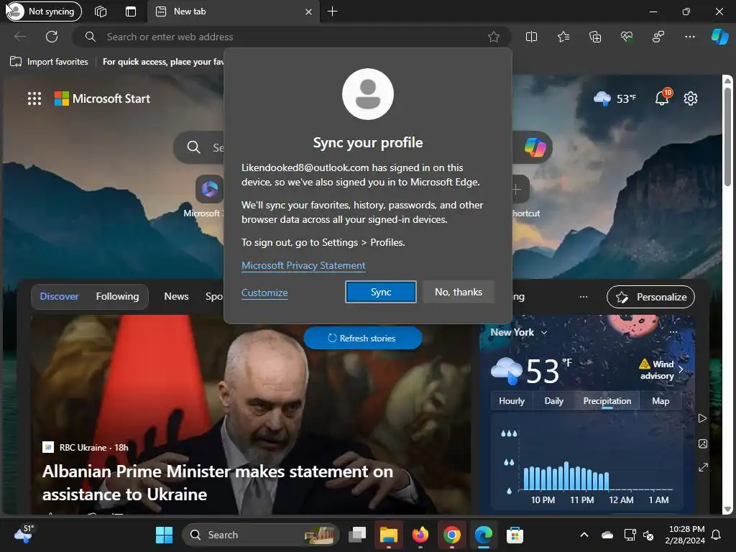Open the tab actions menu icon
The height and width of the screenshot is (552, 736).
pos(131,11)
